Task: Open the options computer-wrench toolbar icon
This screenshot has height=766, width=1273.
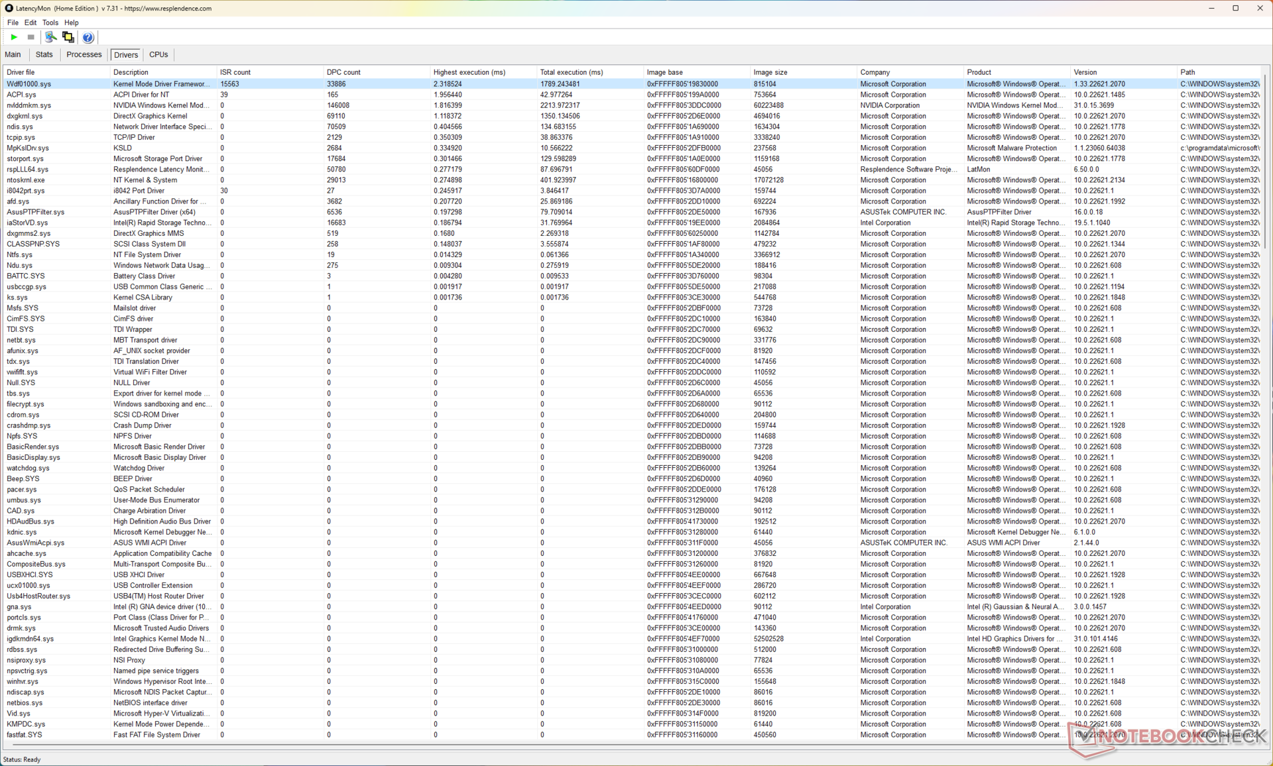Action: [50, 37]
